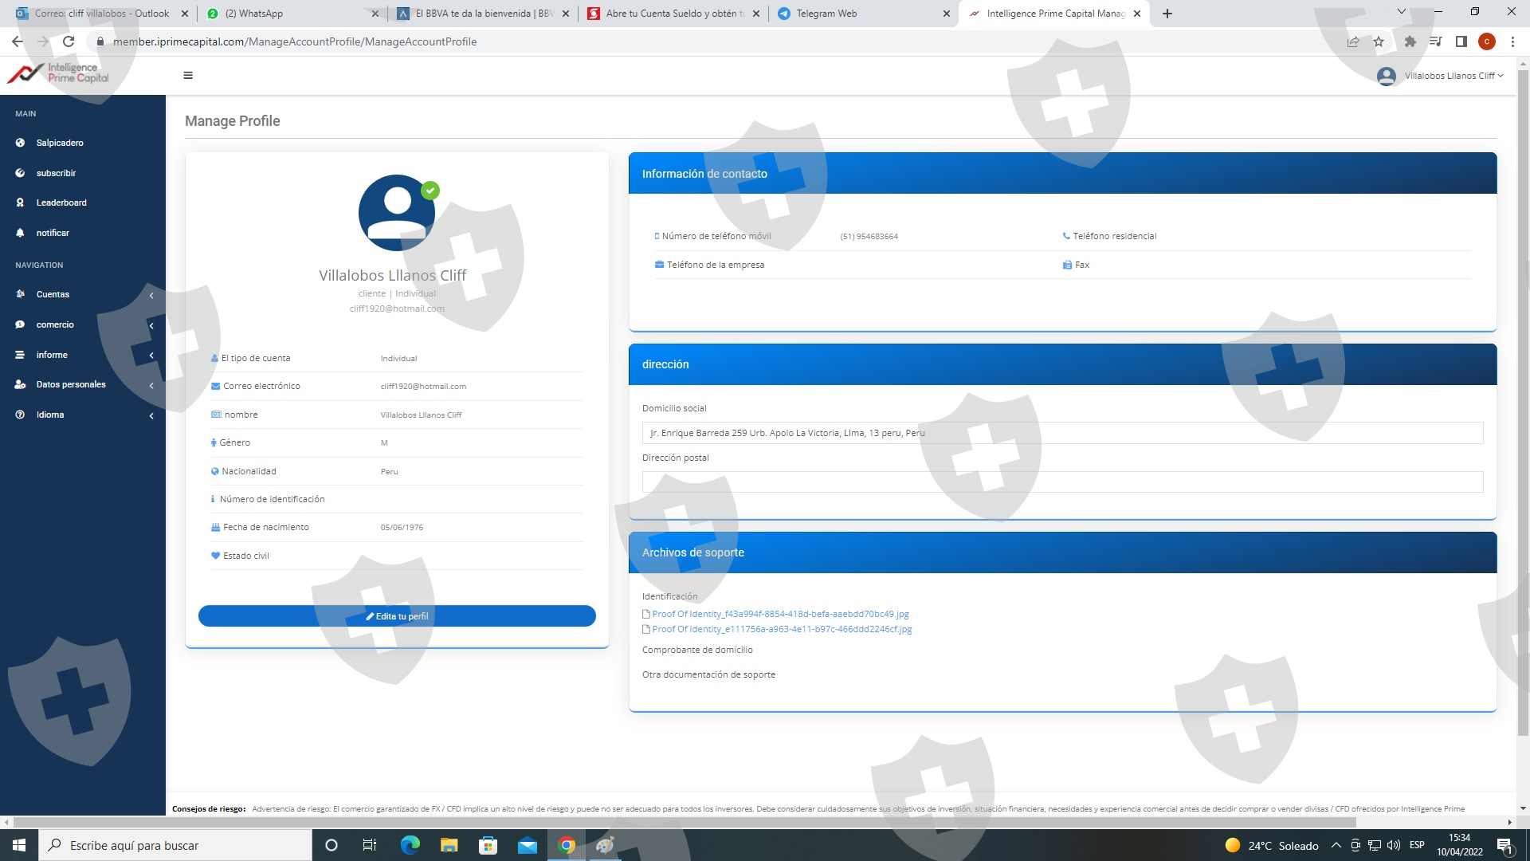Open Chrome extensions puzzle icon
This screenshot has width=1530, height=861.
click(x=1410, y=41)
